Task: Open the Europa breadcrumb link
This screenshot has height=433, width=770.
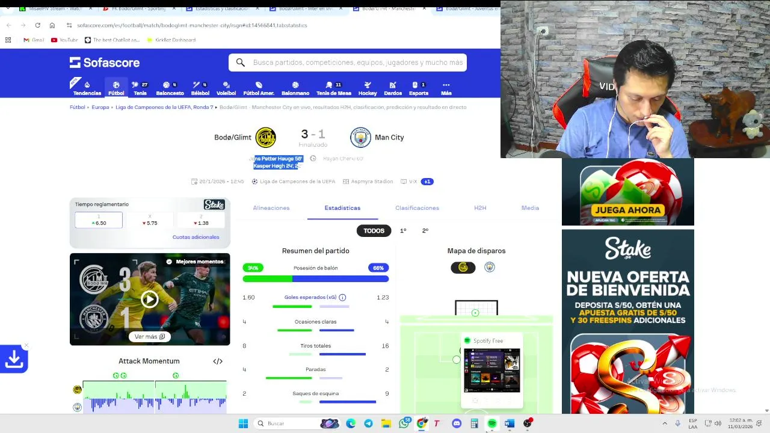Action: coord(100,108)
